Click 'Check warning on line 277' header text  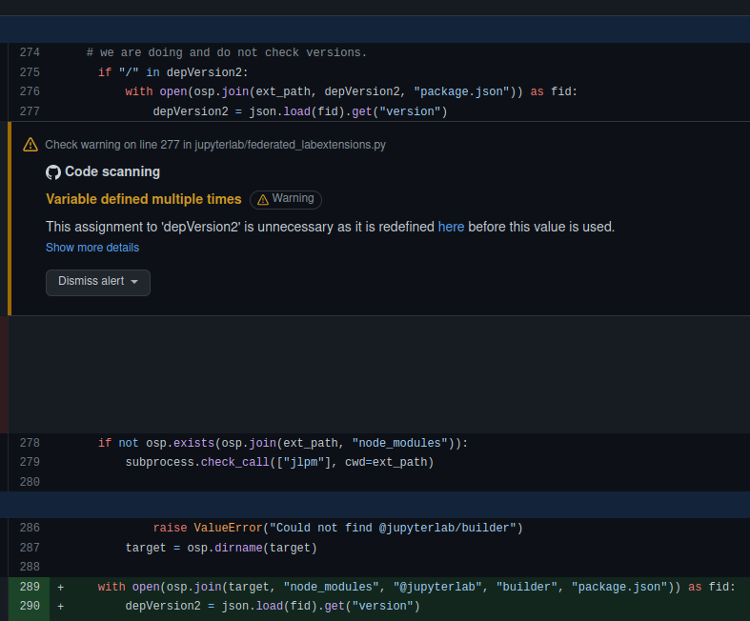point(215,145)
